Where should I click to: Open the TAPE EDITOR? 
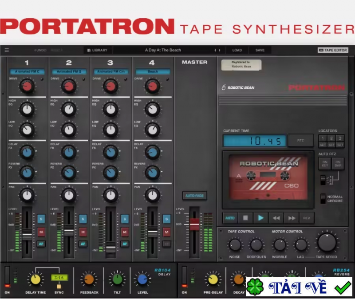[x=333, y=50]
